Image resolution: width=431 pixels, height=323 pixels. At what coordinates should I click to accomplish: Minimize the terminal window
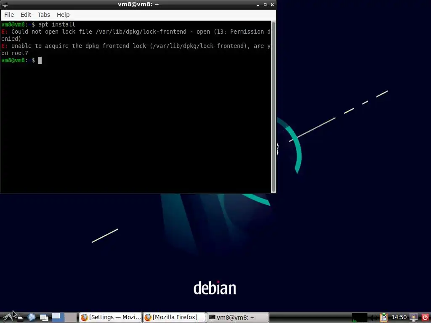tap(258, 5)
